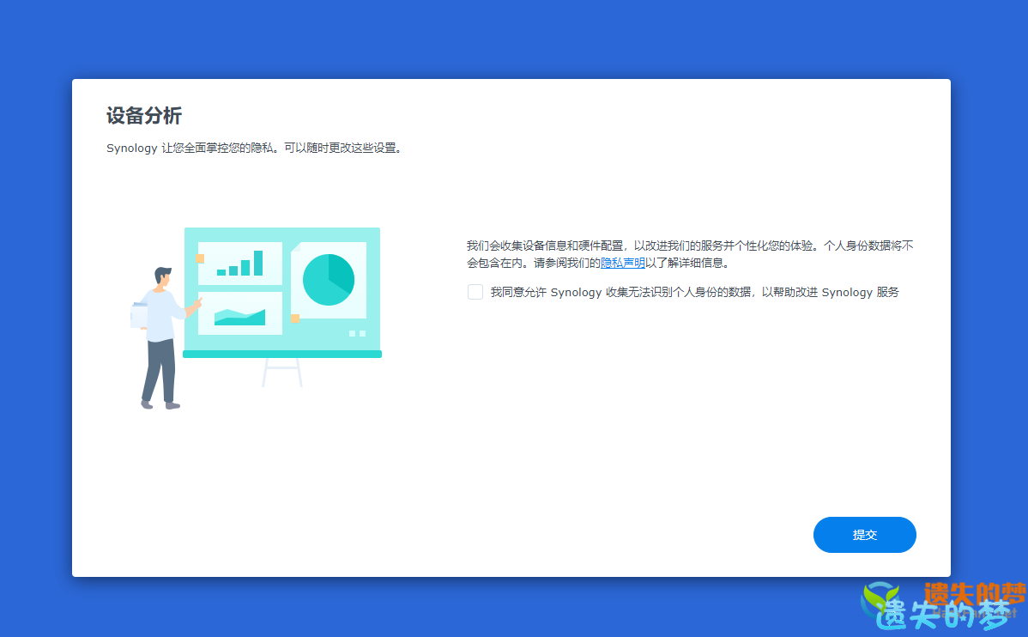
Task: Click the consent label '我同意允许 Synology 收集'
Action: tap(695, 292)
